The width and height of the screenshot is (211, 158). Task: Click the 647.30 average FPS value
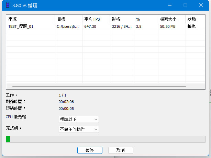(90, 26)
